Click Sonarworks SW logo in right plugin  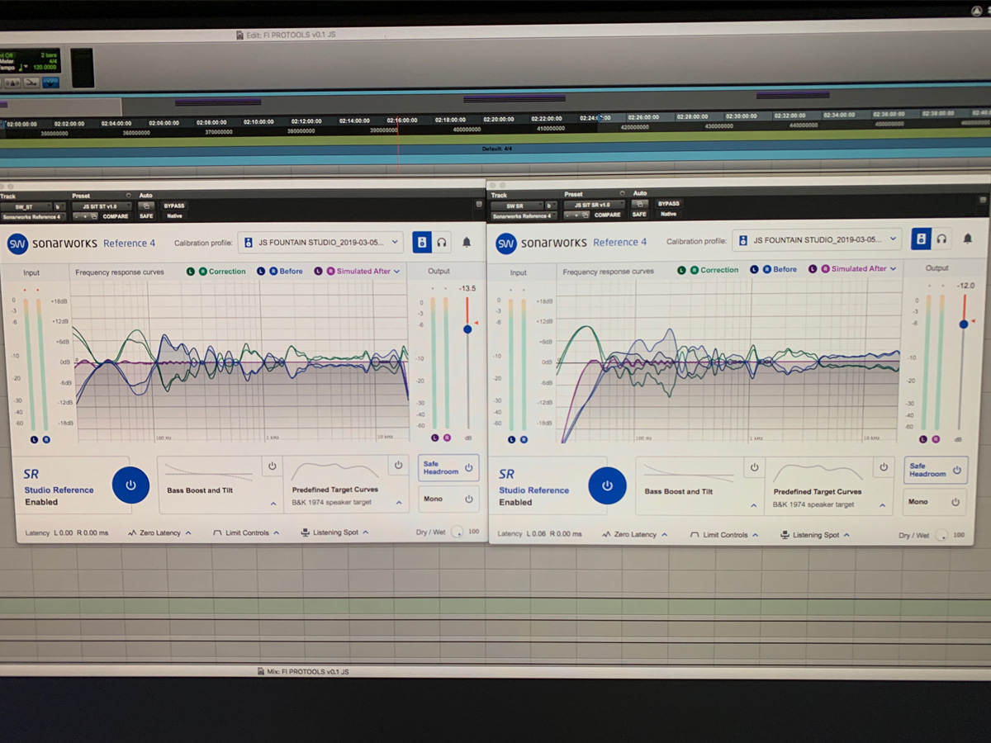pyautogui.click(x=506, y=243)
